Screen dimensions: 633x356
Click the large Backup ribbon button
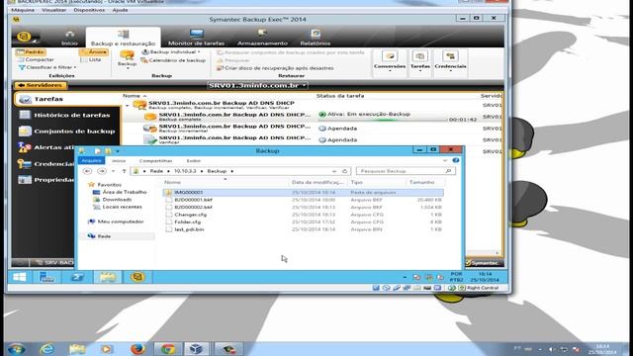(127, 59)
